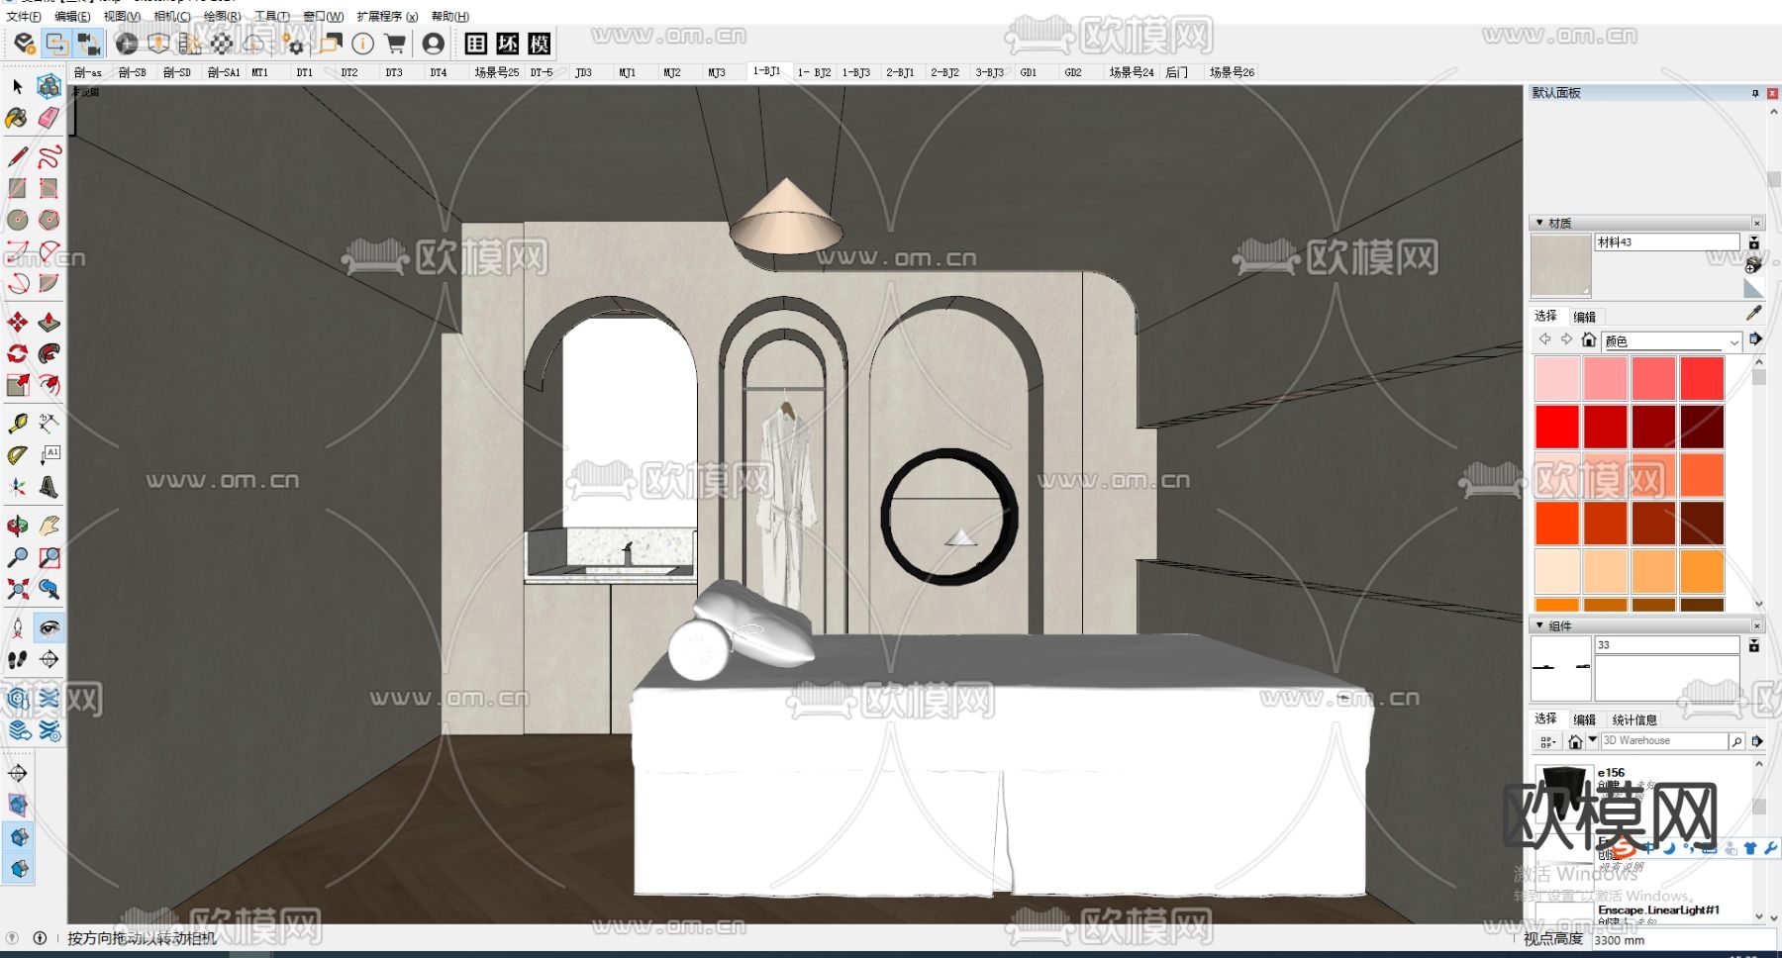Select the Orbit camera tool
This screenshot has width=1782, height=958.
coord(17,526)
